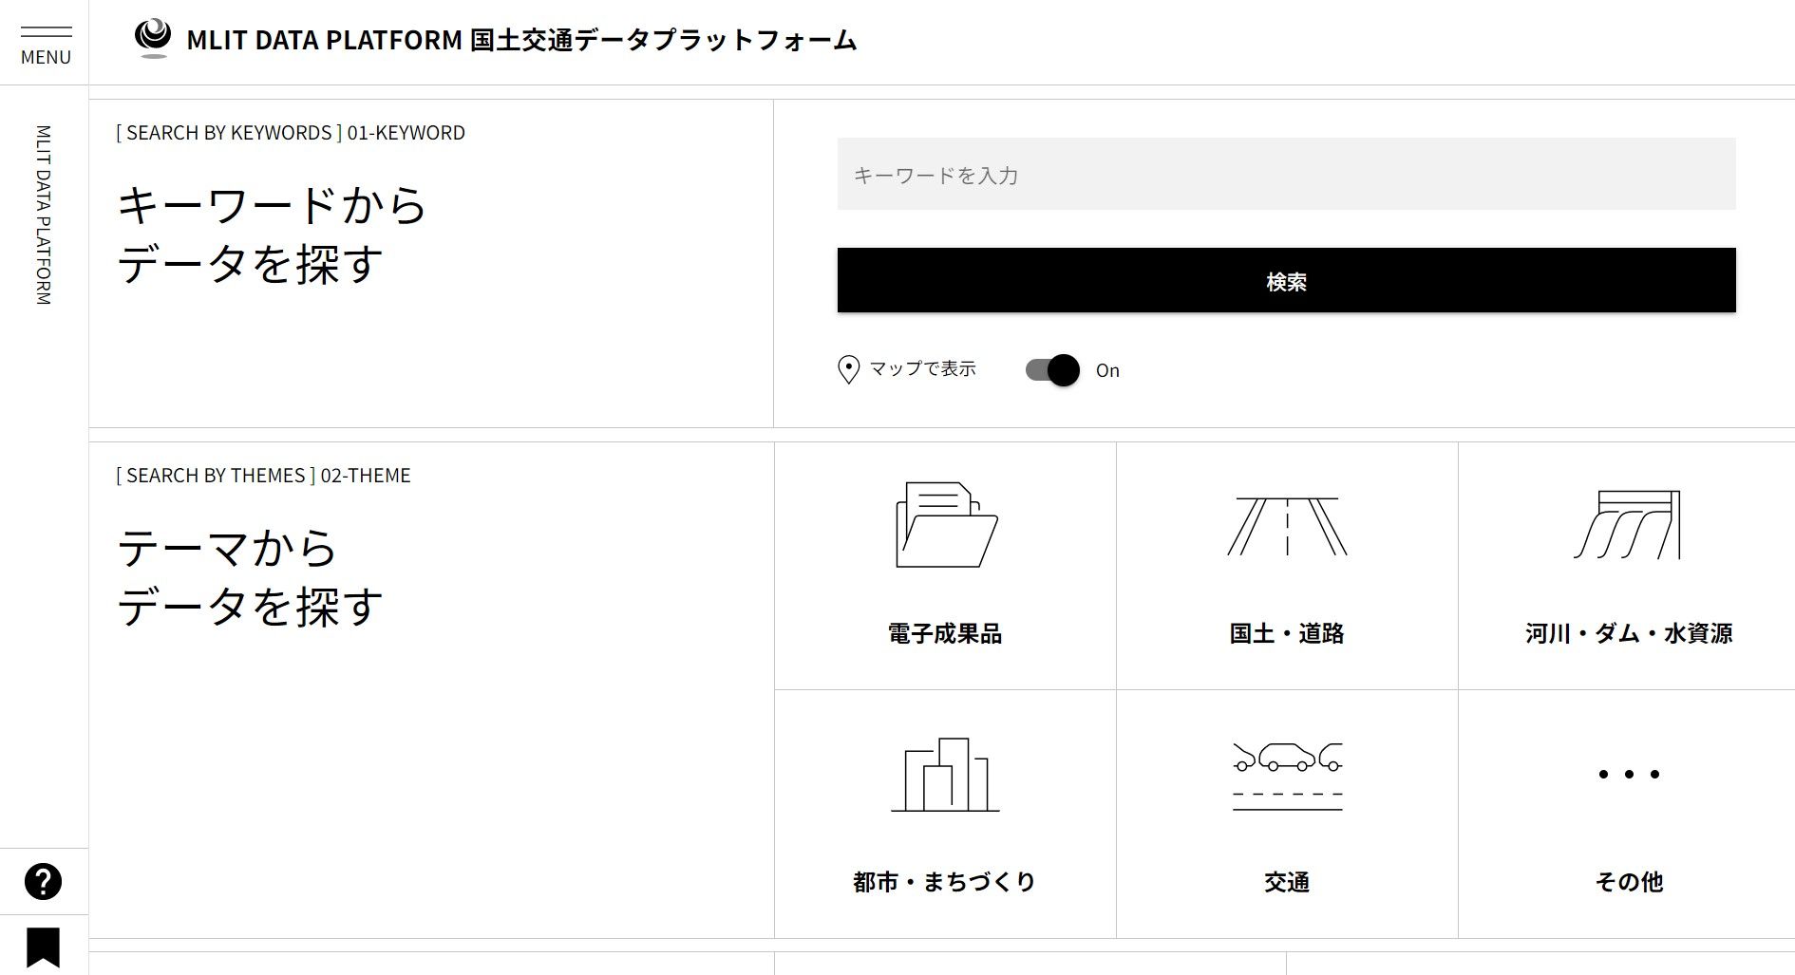Select the 交通 cars icon
Viewport: 1795px width, 975px height.
tap(1287, 776)
